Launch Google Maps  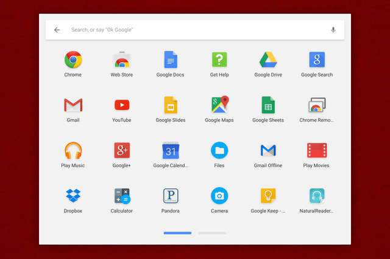(x=220, y=105)
